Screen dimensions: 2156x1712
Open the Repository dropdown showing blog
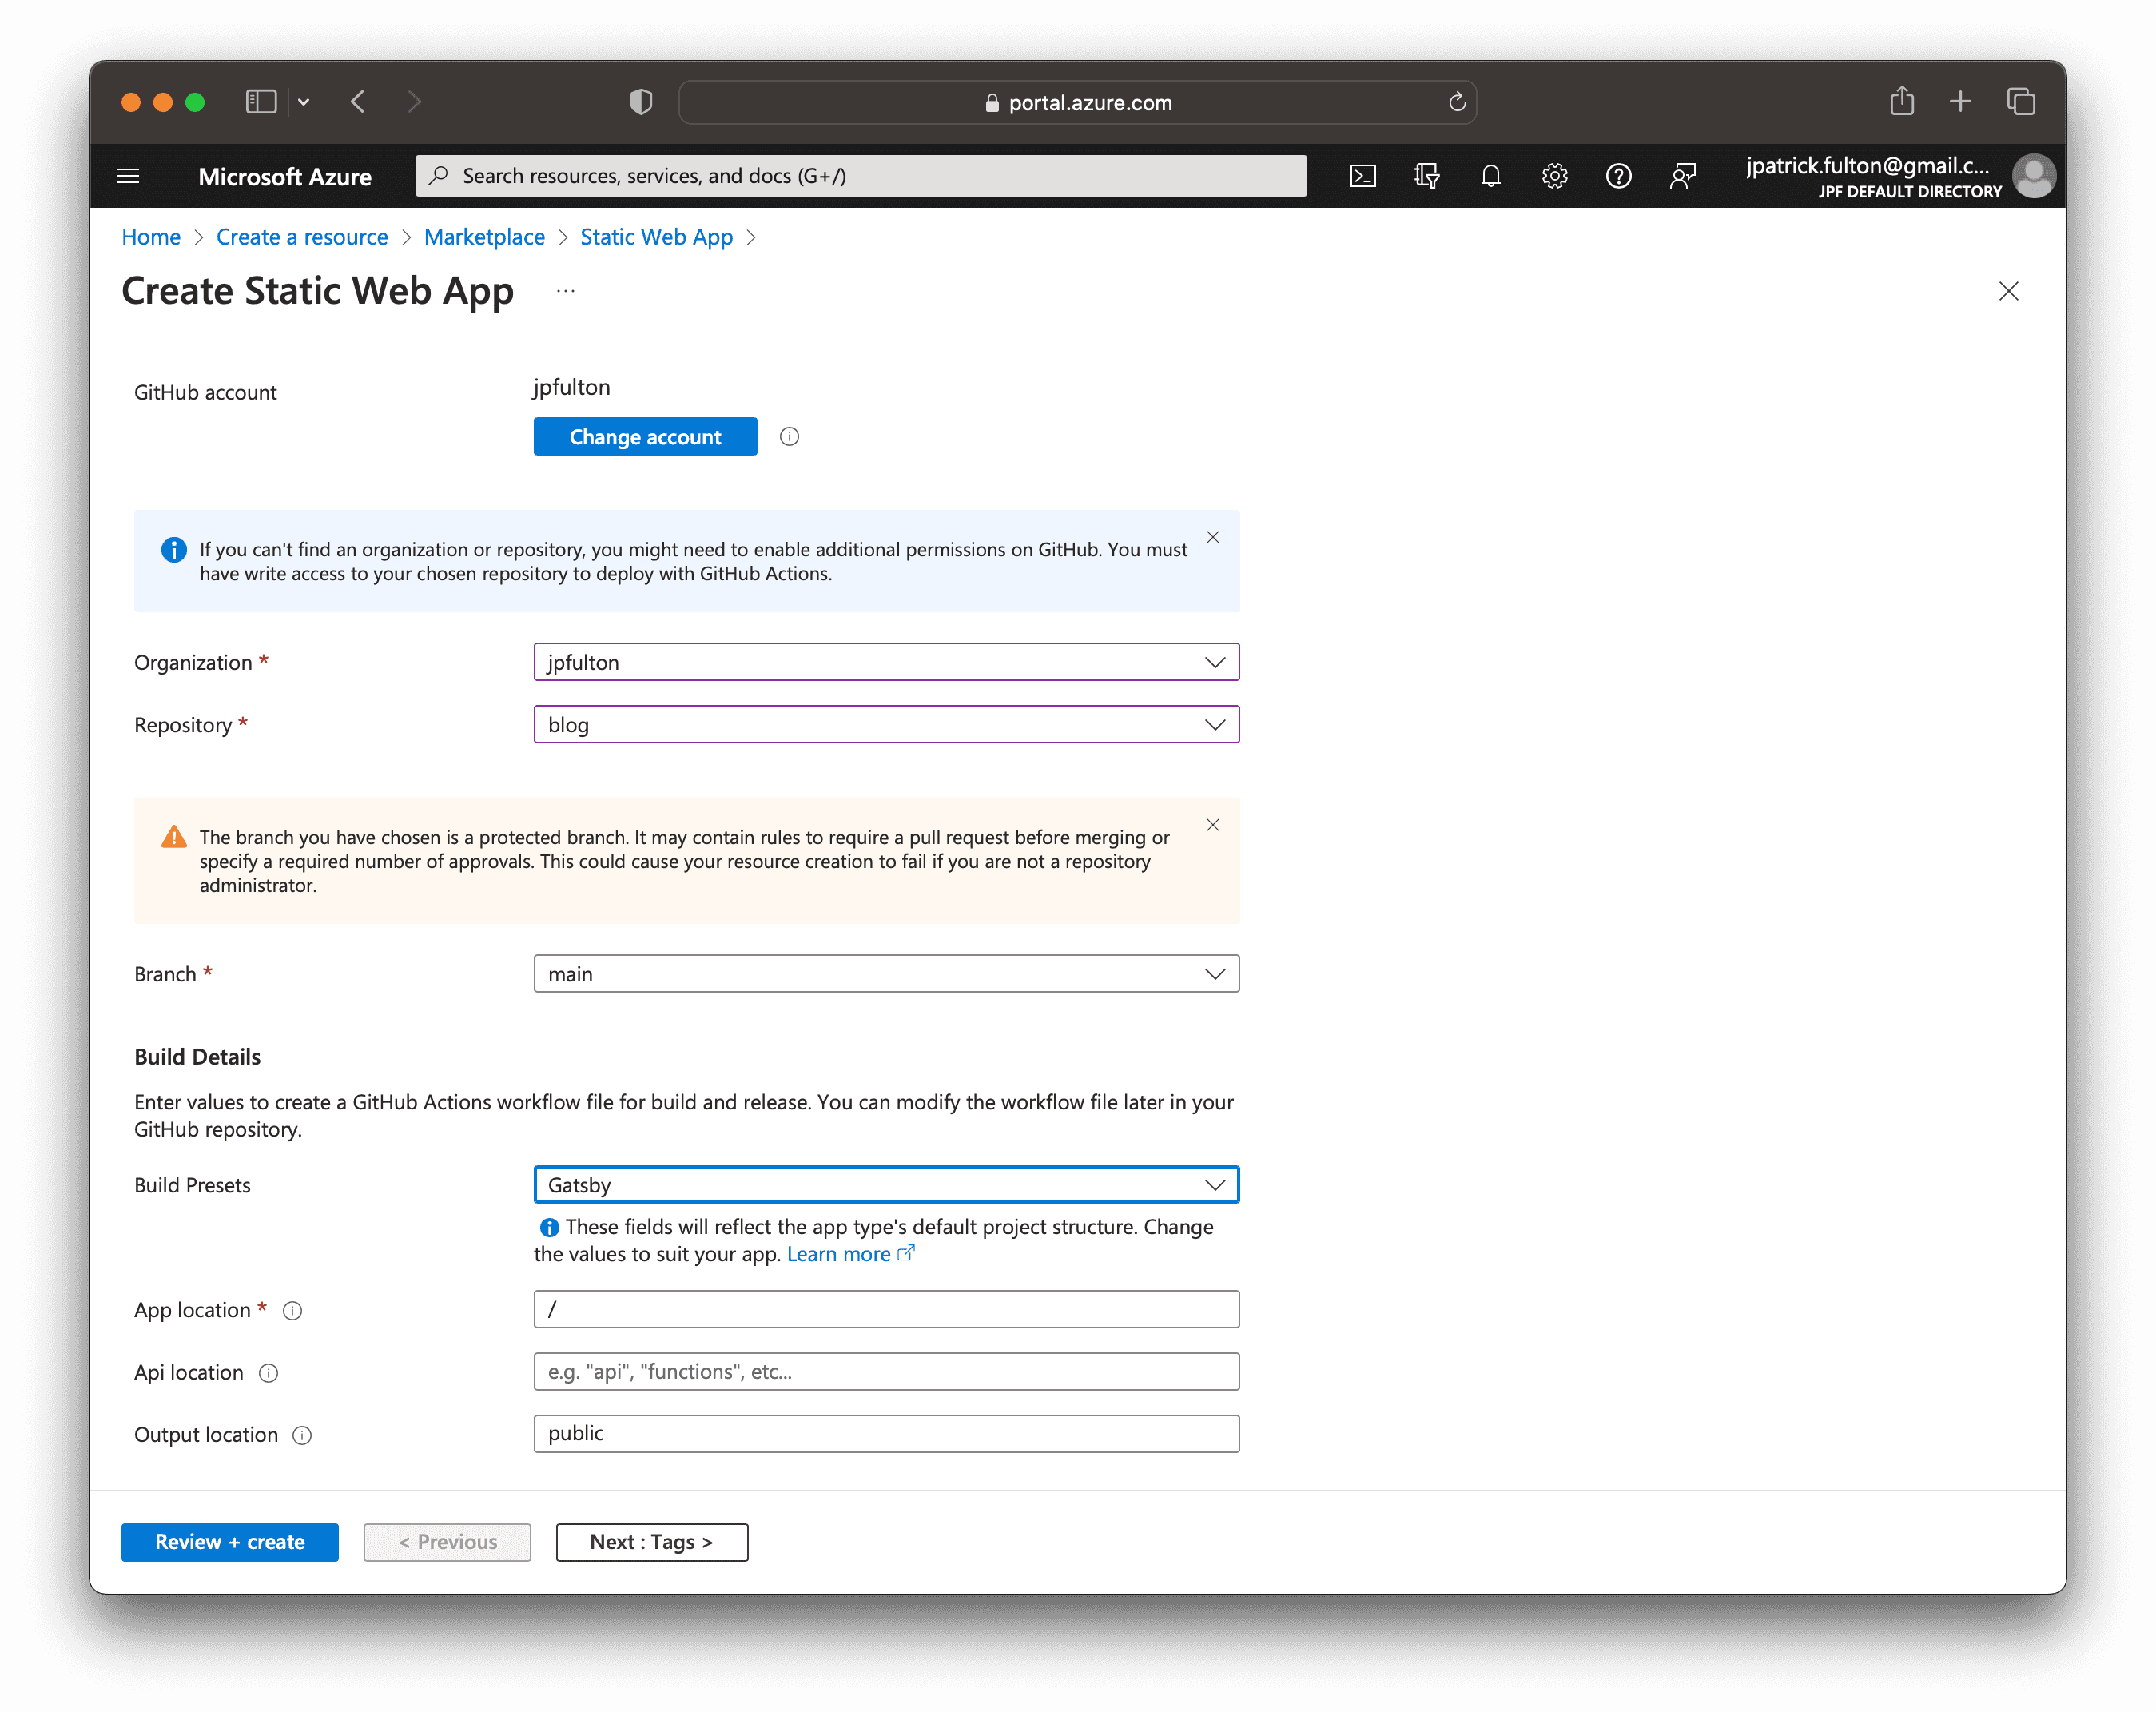886,724
